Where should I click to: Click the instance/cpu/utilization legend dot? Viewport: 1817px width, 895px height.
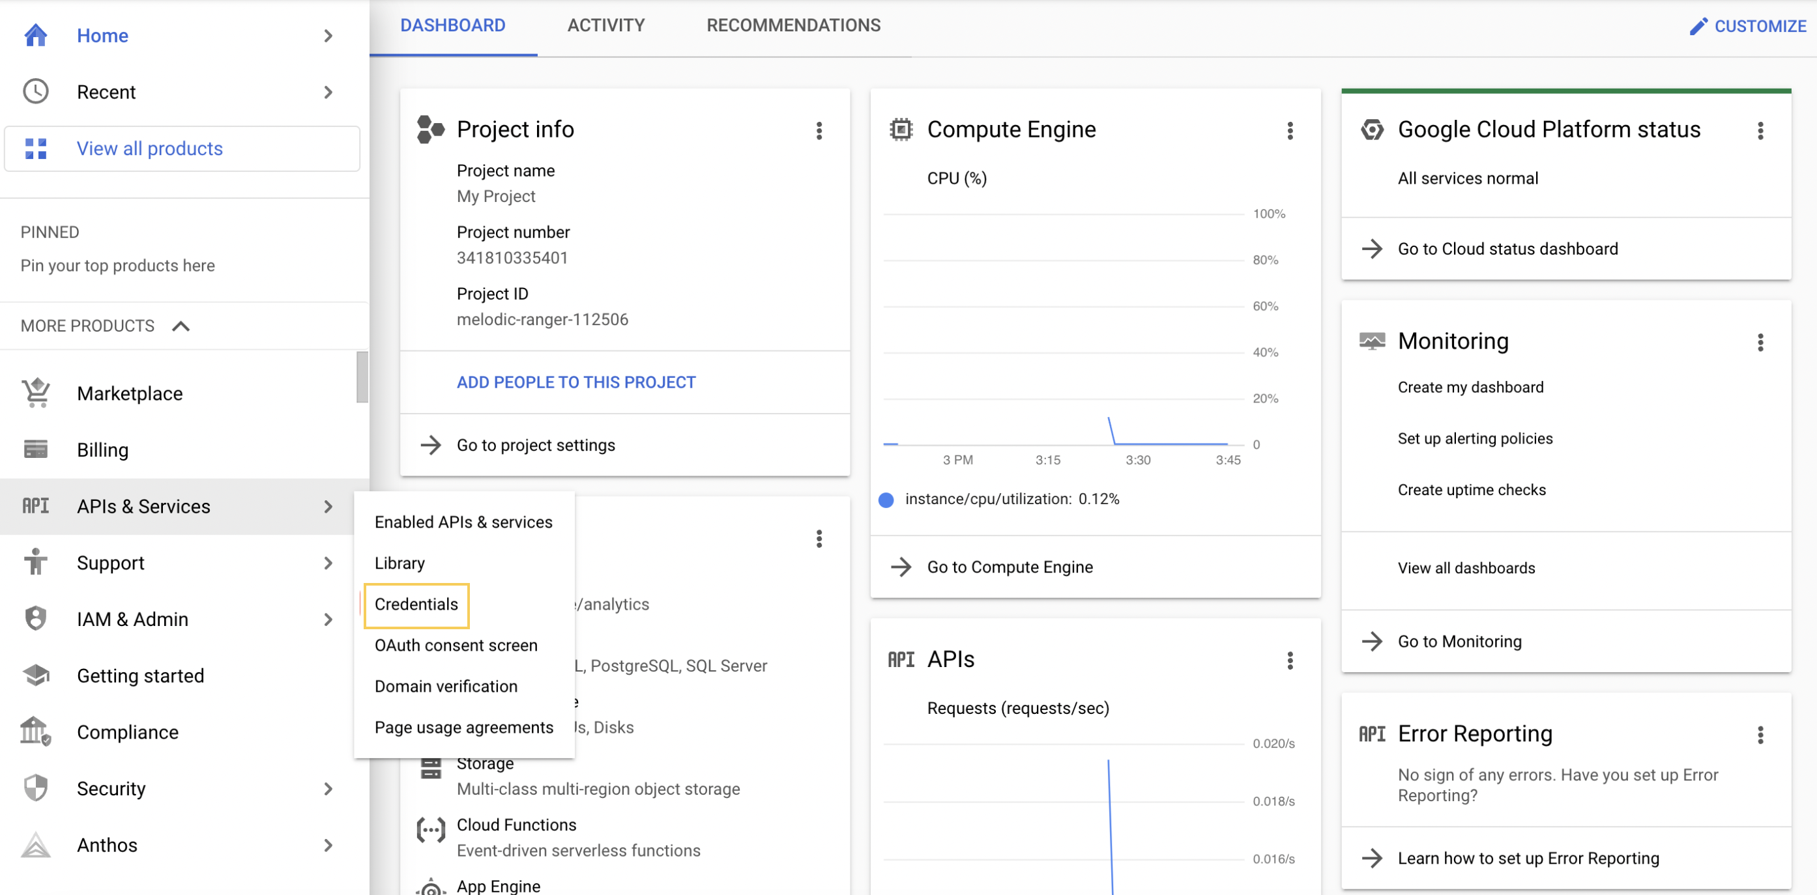(x=886, y=500)
